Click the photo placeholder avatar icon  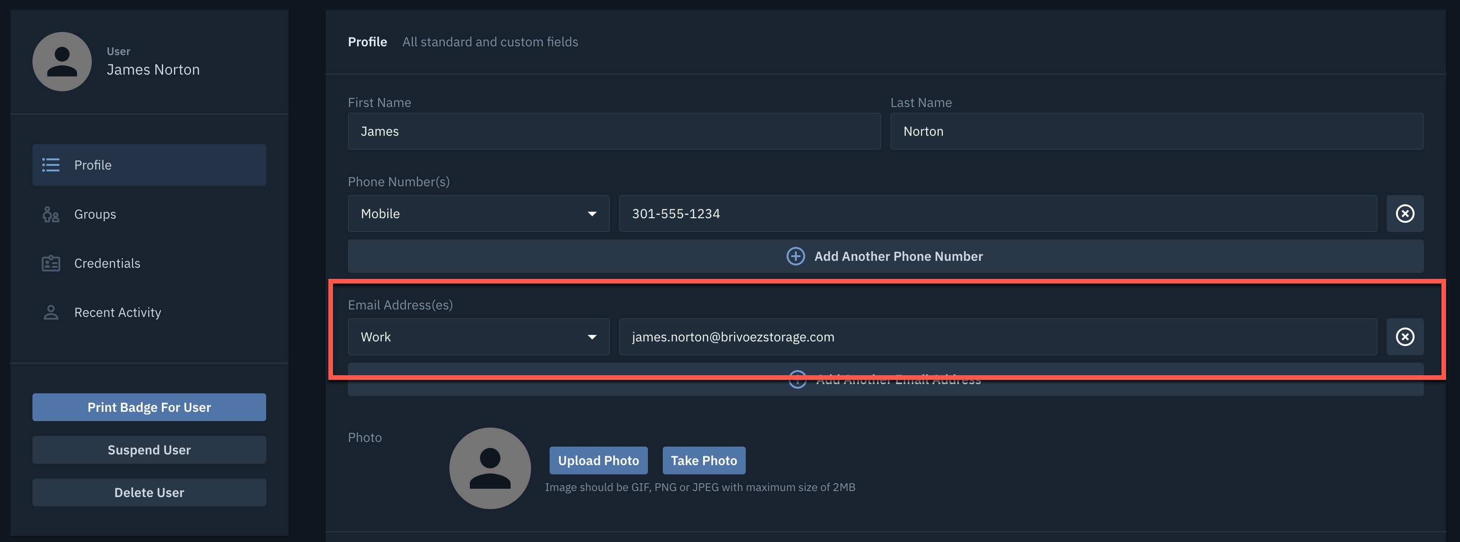[x=490, y=468]
